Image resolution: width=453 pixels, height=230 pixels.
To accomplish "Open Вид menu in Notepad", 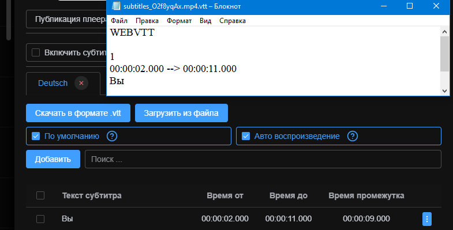I will [205, 21].
